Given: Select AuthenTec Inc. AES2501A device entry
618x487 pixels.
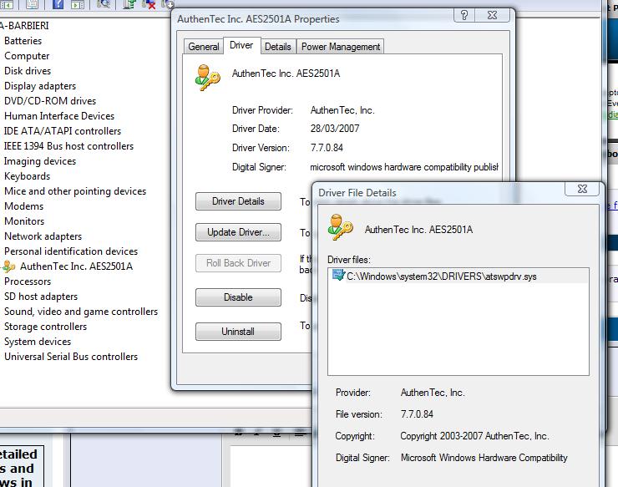Looking at the screenshot, I should (77, 266).
